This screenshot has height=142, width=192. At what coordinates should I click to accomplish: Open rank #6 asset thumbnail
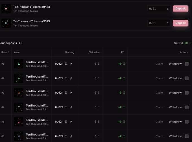19,136
